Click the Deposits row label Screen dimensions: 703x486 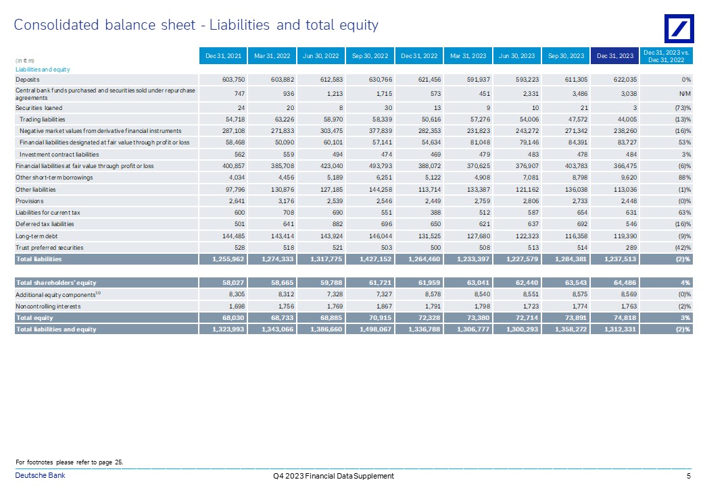tap(27, 80)
